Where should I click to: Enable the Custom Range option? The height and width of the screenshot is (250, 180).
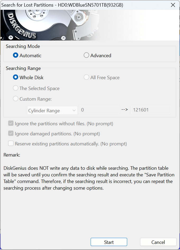click(x=16, y=99)
